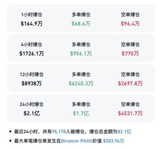This screenshot has height=149, width=160.
Task: Click the 12小时爆仓 total $8938万
Action: pos(32,83)
